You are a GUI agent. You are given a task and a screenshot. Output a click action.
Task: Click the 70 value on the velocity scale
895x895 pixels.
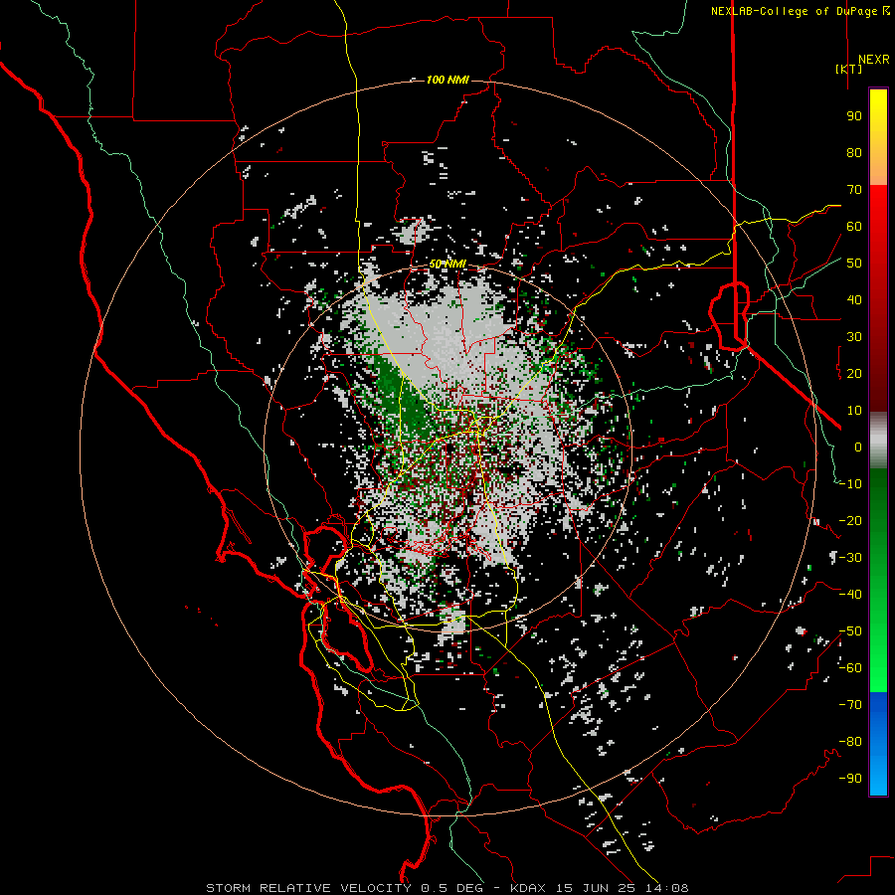click(854, 190)
